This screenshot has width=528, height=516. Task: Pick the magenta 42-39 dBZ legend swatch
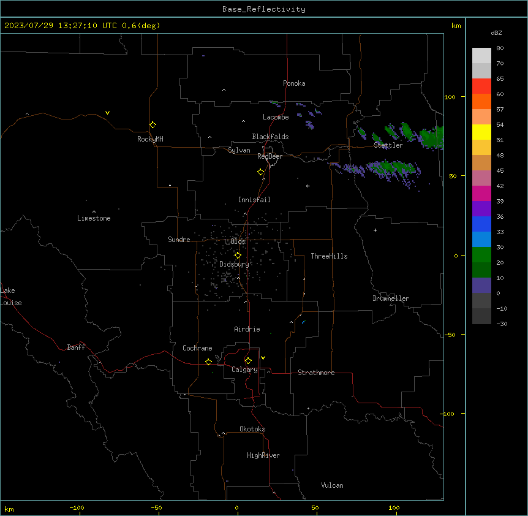click(481, 193)
